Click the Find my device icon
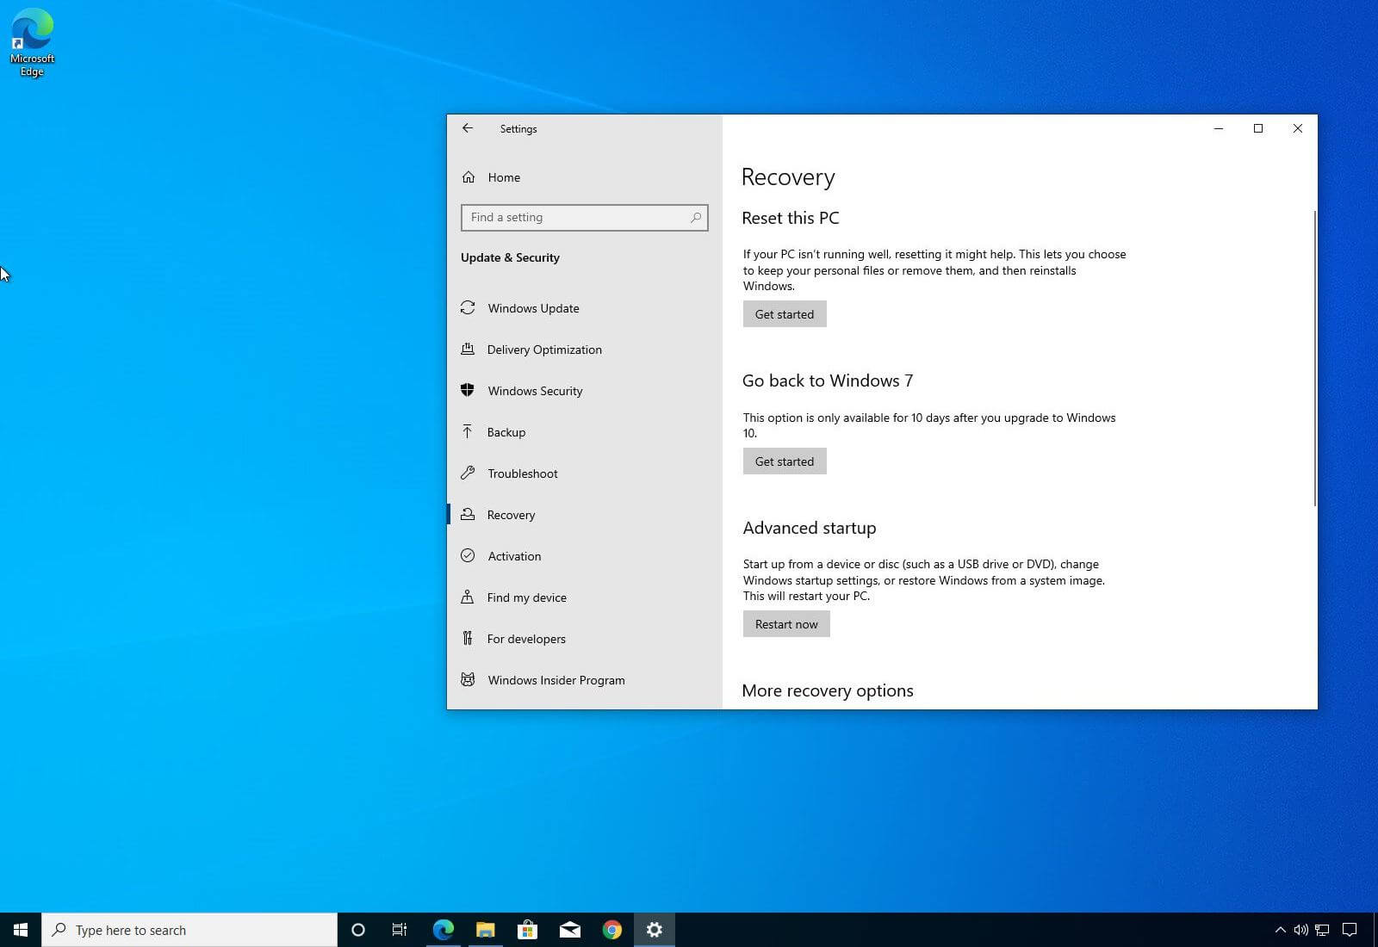 point(468,597)
